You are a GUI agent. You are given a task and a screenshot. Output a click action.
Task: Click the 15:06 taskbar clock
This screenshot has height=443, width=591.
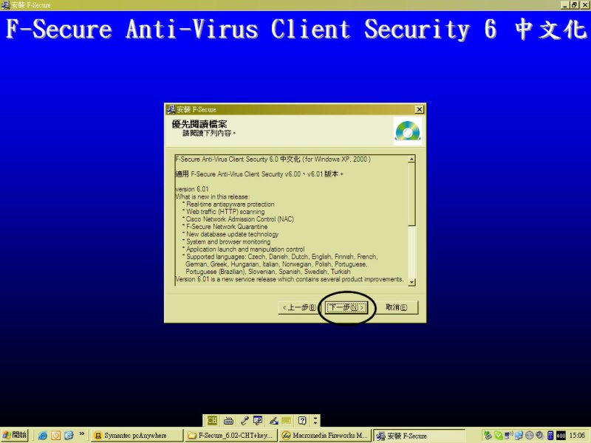pyautogui.click(x=577, y=436)
